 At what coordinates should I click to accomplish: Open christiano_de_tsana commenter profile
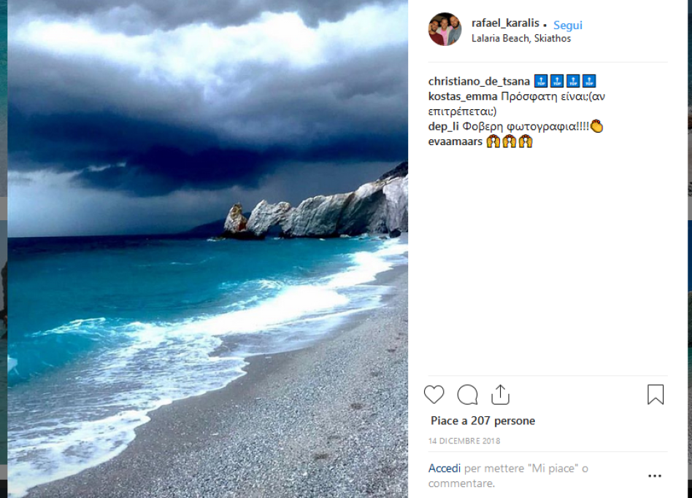[x=479, y=82]
